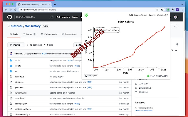
Task: Open the Pull requests repo tab
Action: (x=49, y=34)
